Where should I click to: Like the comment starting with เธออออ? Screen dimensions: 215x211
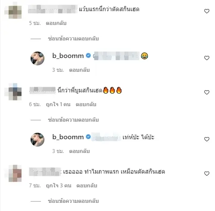click(x=207, y=174)
